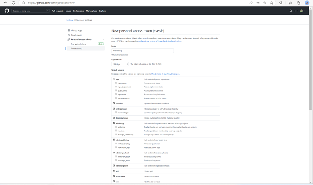This screenshot has width=313, height=185.
Task: Click the Note text field
Action: coord(142,51)
